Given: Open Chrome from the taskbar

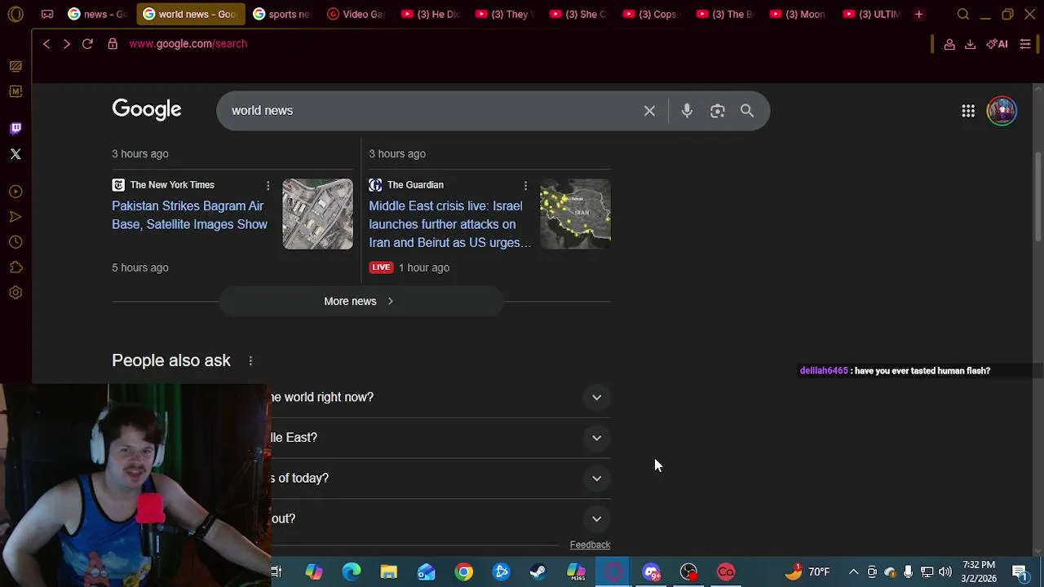Looking at the screenshot, I should [x=463, y=572].
